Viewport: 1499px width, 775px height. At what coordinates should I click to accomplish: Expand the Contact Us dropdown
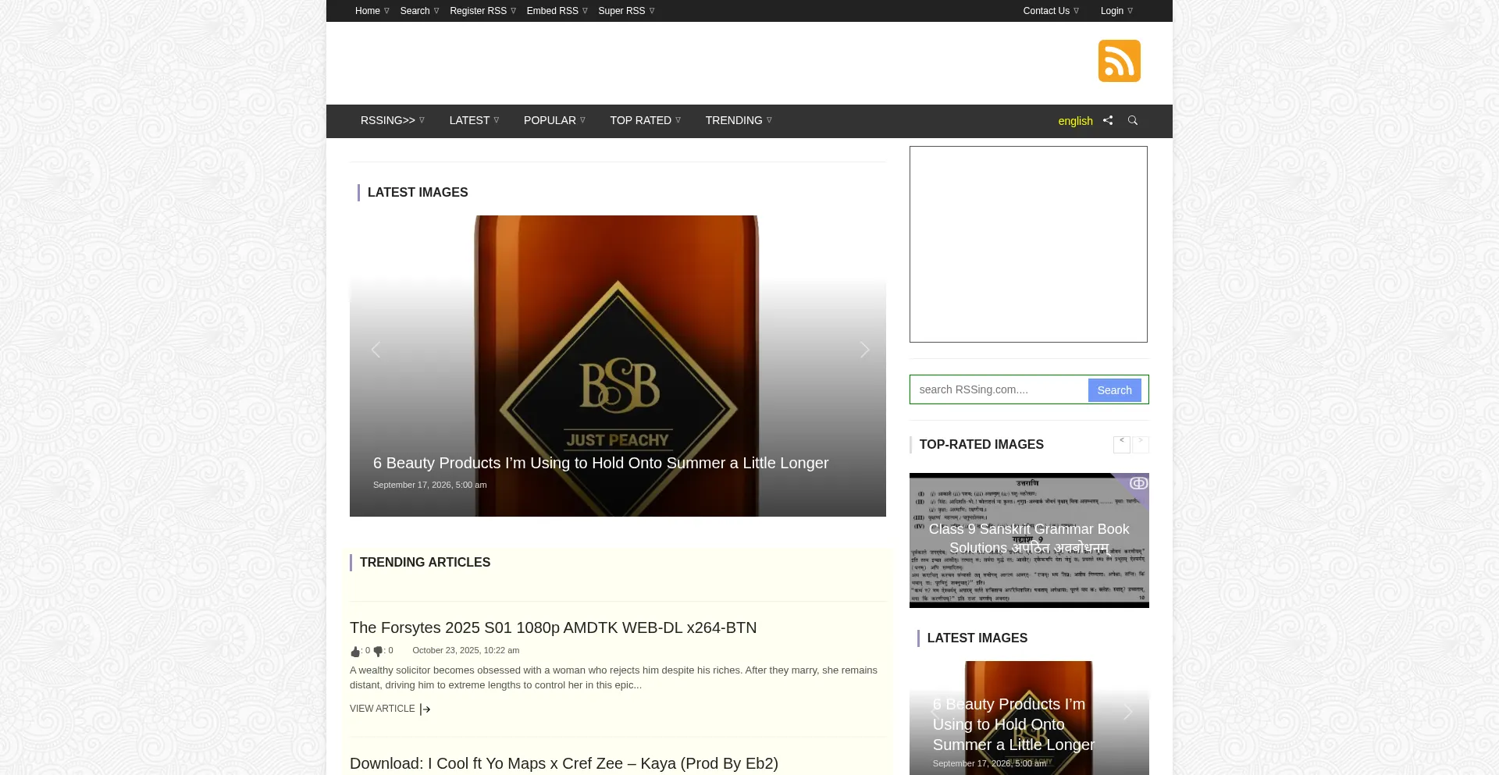[1051, 11]
